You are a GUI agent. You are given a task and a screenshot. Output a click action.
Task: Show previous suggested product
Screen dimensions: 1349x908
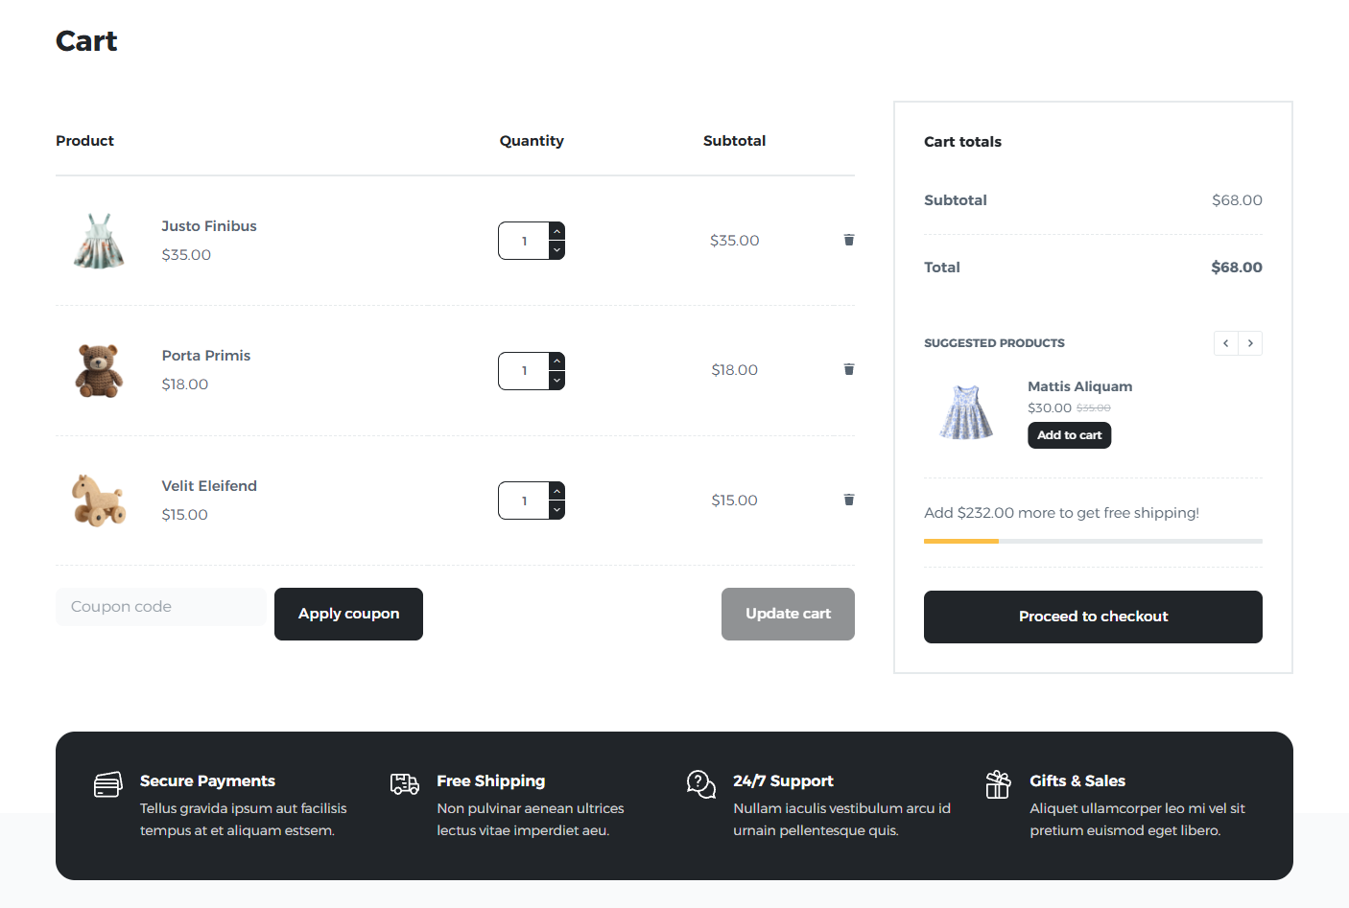(1225, 343)
